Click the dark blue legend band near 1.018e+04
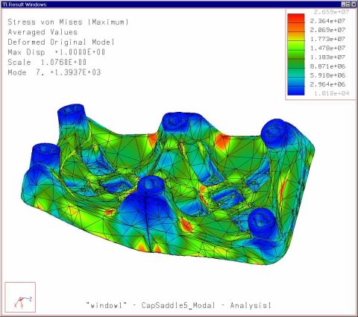 pos(296,91)
